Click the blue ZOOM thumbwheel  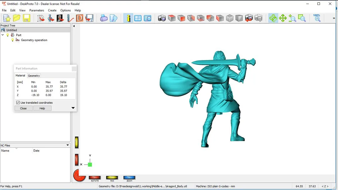point(129,177)
